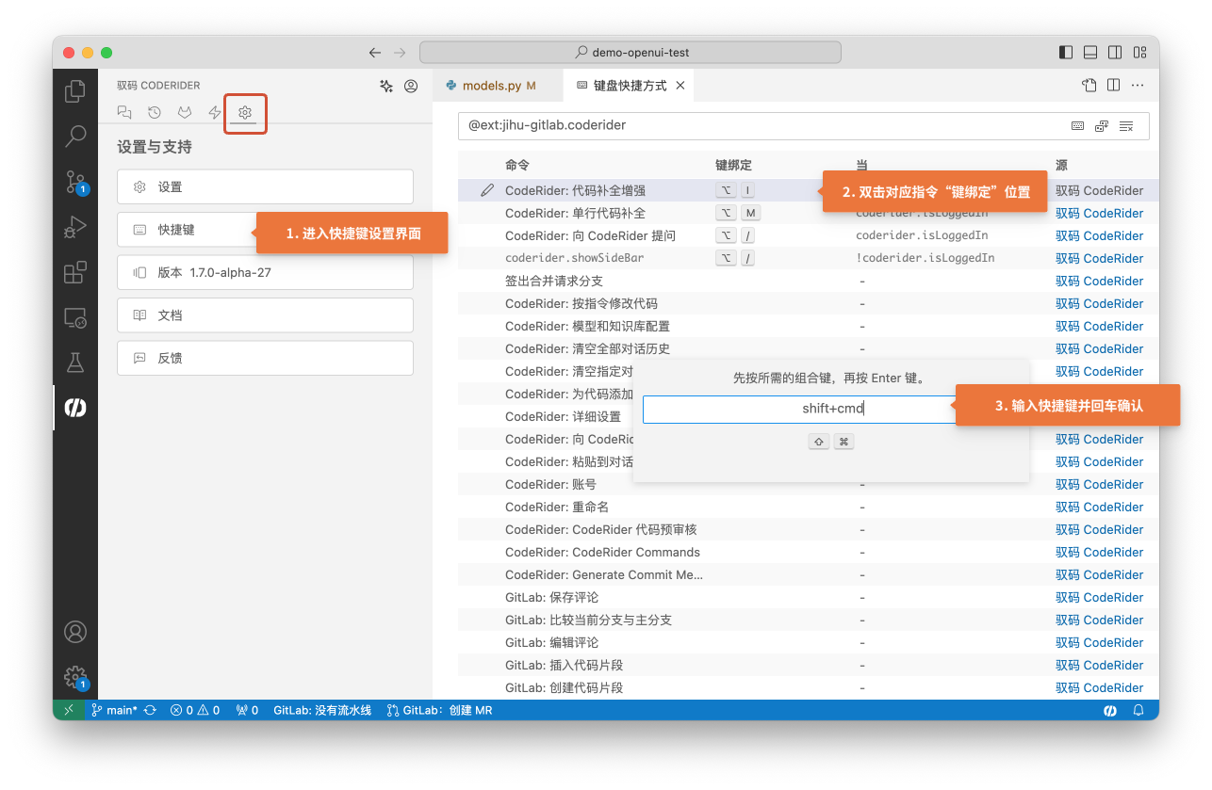The height and width of the screenshot is (790, 1212).
Task: Open 文档 documentation button
Action: coord(265,315)
